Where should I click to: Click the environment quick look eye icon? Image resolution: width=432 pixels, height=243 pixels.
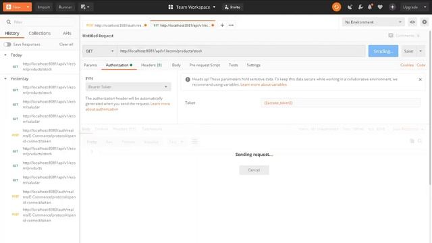(x=412, y=22)
